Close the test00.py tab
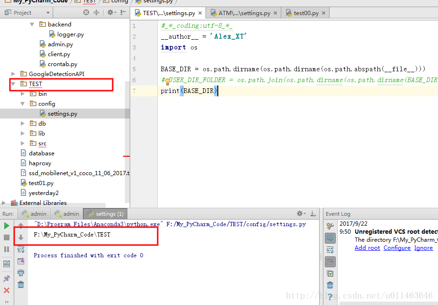The image size is (438, 305). point(323,13)
